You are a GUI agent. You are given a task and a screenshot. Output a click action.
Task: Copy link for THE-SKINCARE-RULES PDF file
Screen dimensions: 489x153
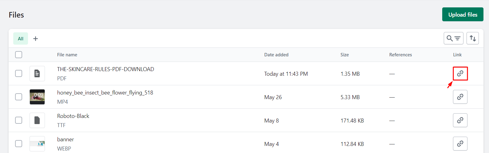[460, 74]
